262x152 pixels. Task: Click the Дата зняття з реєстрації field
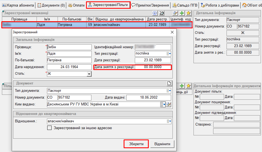point(153,67)
